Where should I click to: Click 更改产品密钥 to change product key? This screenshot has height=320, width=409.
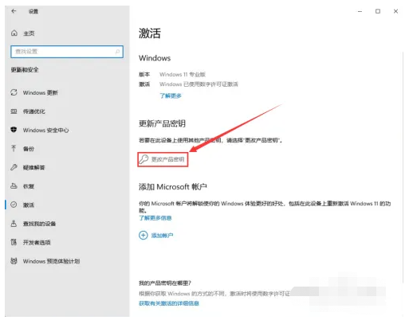tap(163, 159)
